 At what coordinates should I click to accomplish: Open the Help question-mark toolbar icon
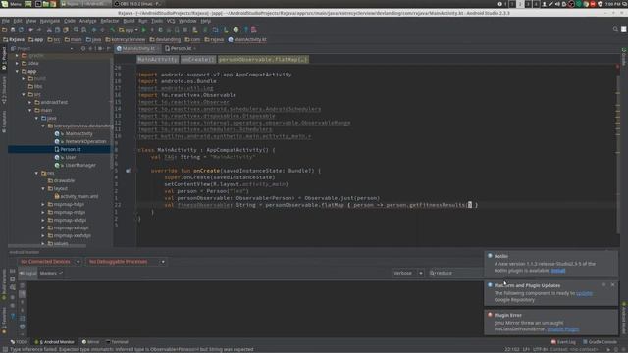[245, 30]
